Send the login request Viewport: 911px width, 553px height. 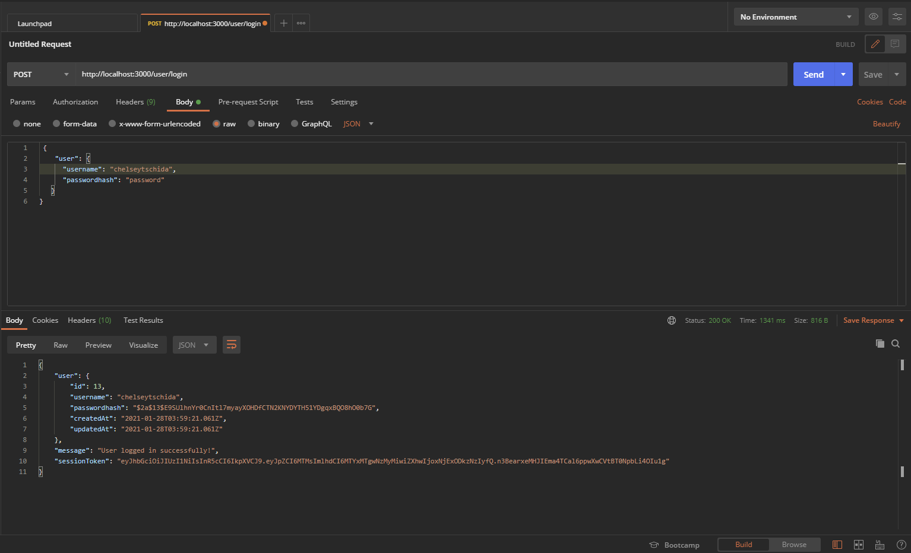point(814,74)
